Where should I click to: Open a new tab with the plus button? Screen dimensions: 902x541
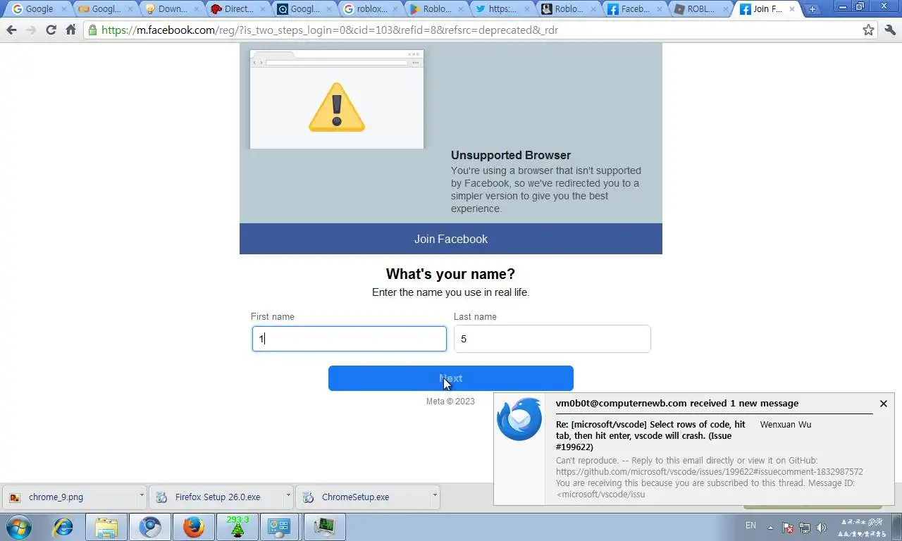pyautogui.click(x=813, y=9)
